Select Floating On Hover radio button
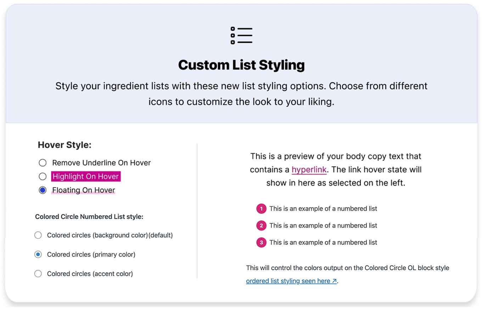Image resolution: width=484 pixels, height=313 pixels. [x=43, y=190]
